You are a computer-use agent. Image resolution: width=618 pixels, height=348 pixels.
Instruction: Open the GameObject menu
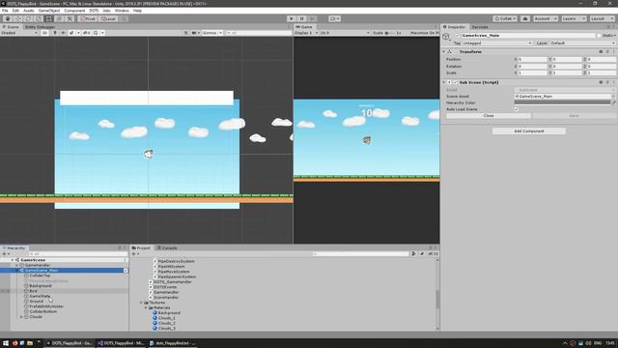pyautogui.click(x=49, y=11)
